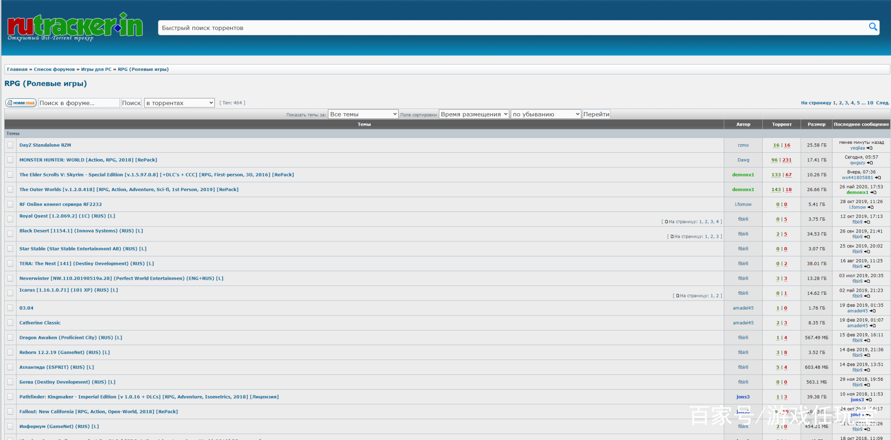Viewport: 891px width, 440px height.
Task: Click the 'Последнее сообщение' column header
Action: coord(861,124)
